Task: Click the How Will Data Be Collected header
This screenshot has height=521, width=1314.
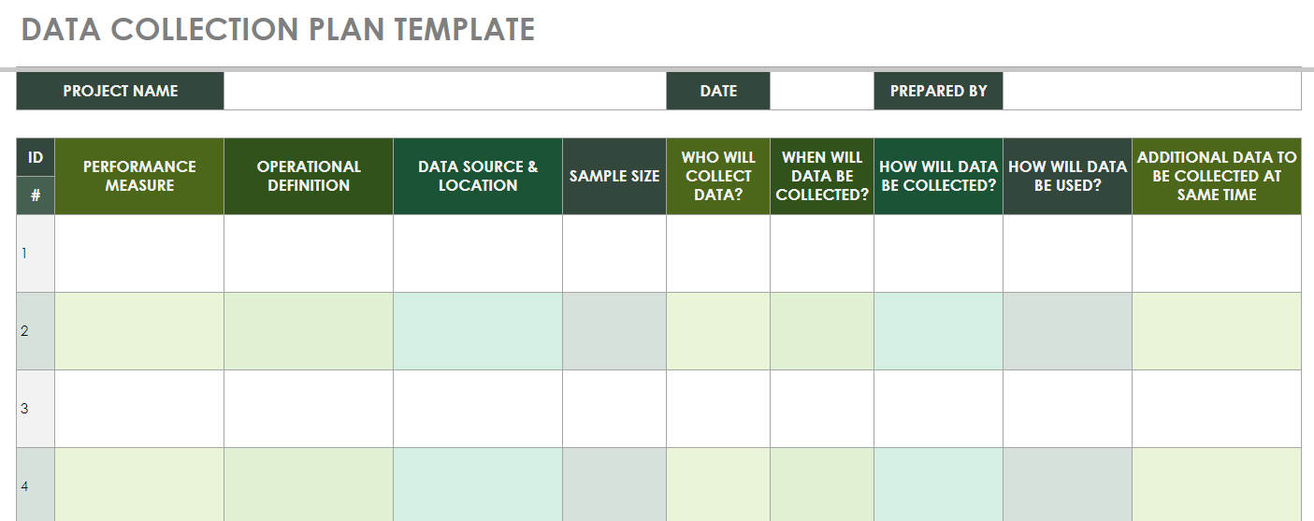Action: pyautogui.click(x=938, y=176)
